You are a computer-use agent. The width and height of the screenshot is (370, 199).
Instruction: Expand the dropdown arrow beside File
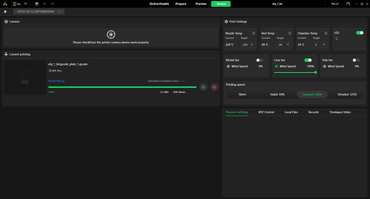[26, 4]
